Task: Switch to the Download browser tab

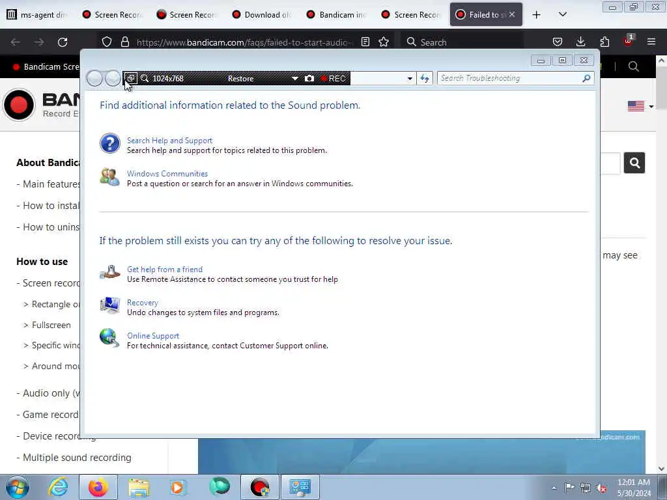Action: [x=262, y=14]
